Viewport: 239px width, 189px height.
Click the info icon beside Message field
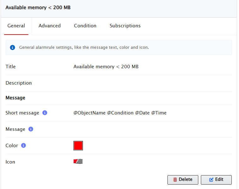coord(31,129)
